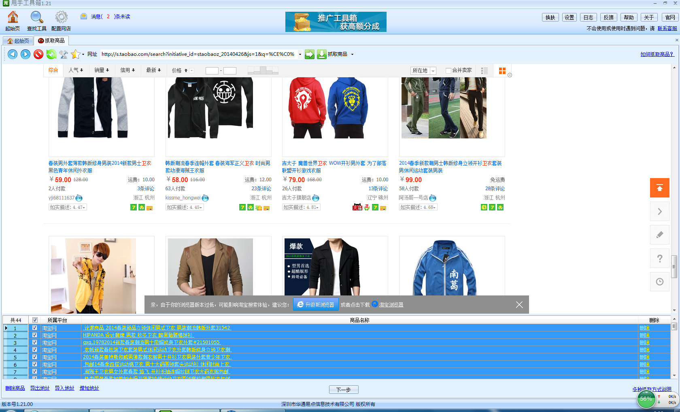Click 升级IE浏览器 button in notification
The width and height of the screenshot is (680, 412).
316,305
